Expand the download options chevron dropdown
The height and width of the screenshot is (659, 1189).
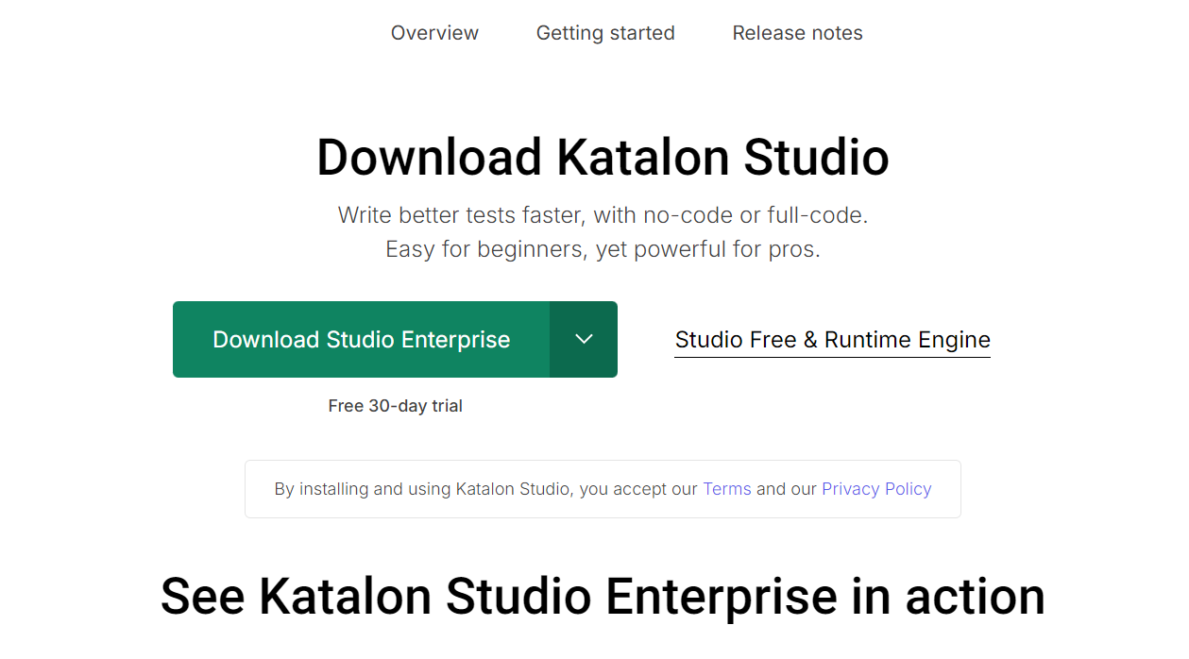[584, 340]
